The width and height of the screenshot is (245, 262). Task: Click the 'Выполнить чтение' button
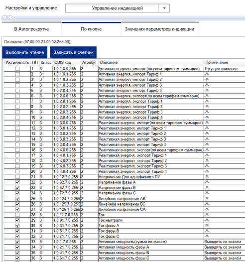coord(25,52)
